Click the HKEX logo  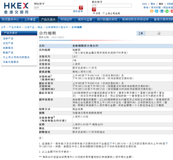(x=16, y=8)
